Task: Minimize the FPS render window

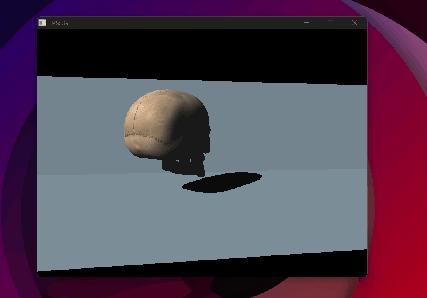Action: tap(307, 23)
